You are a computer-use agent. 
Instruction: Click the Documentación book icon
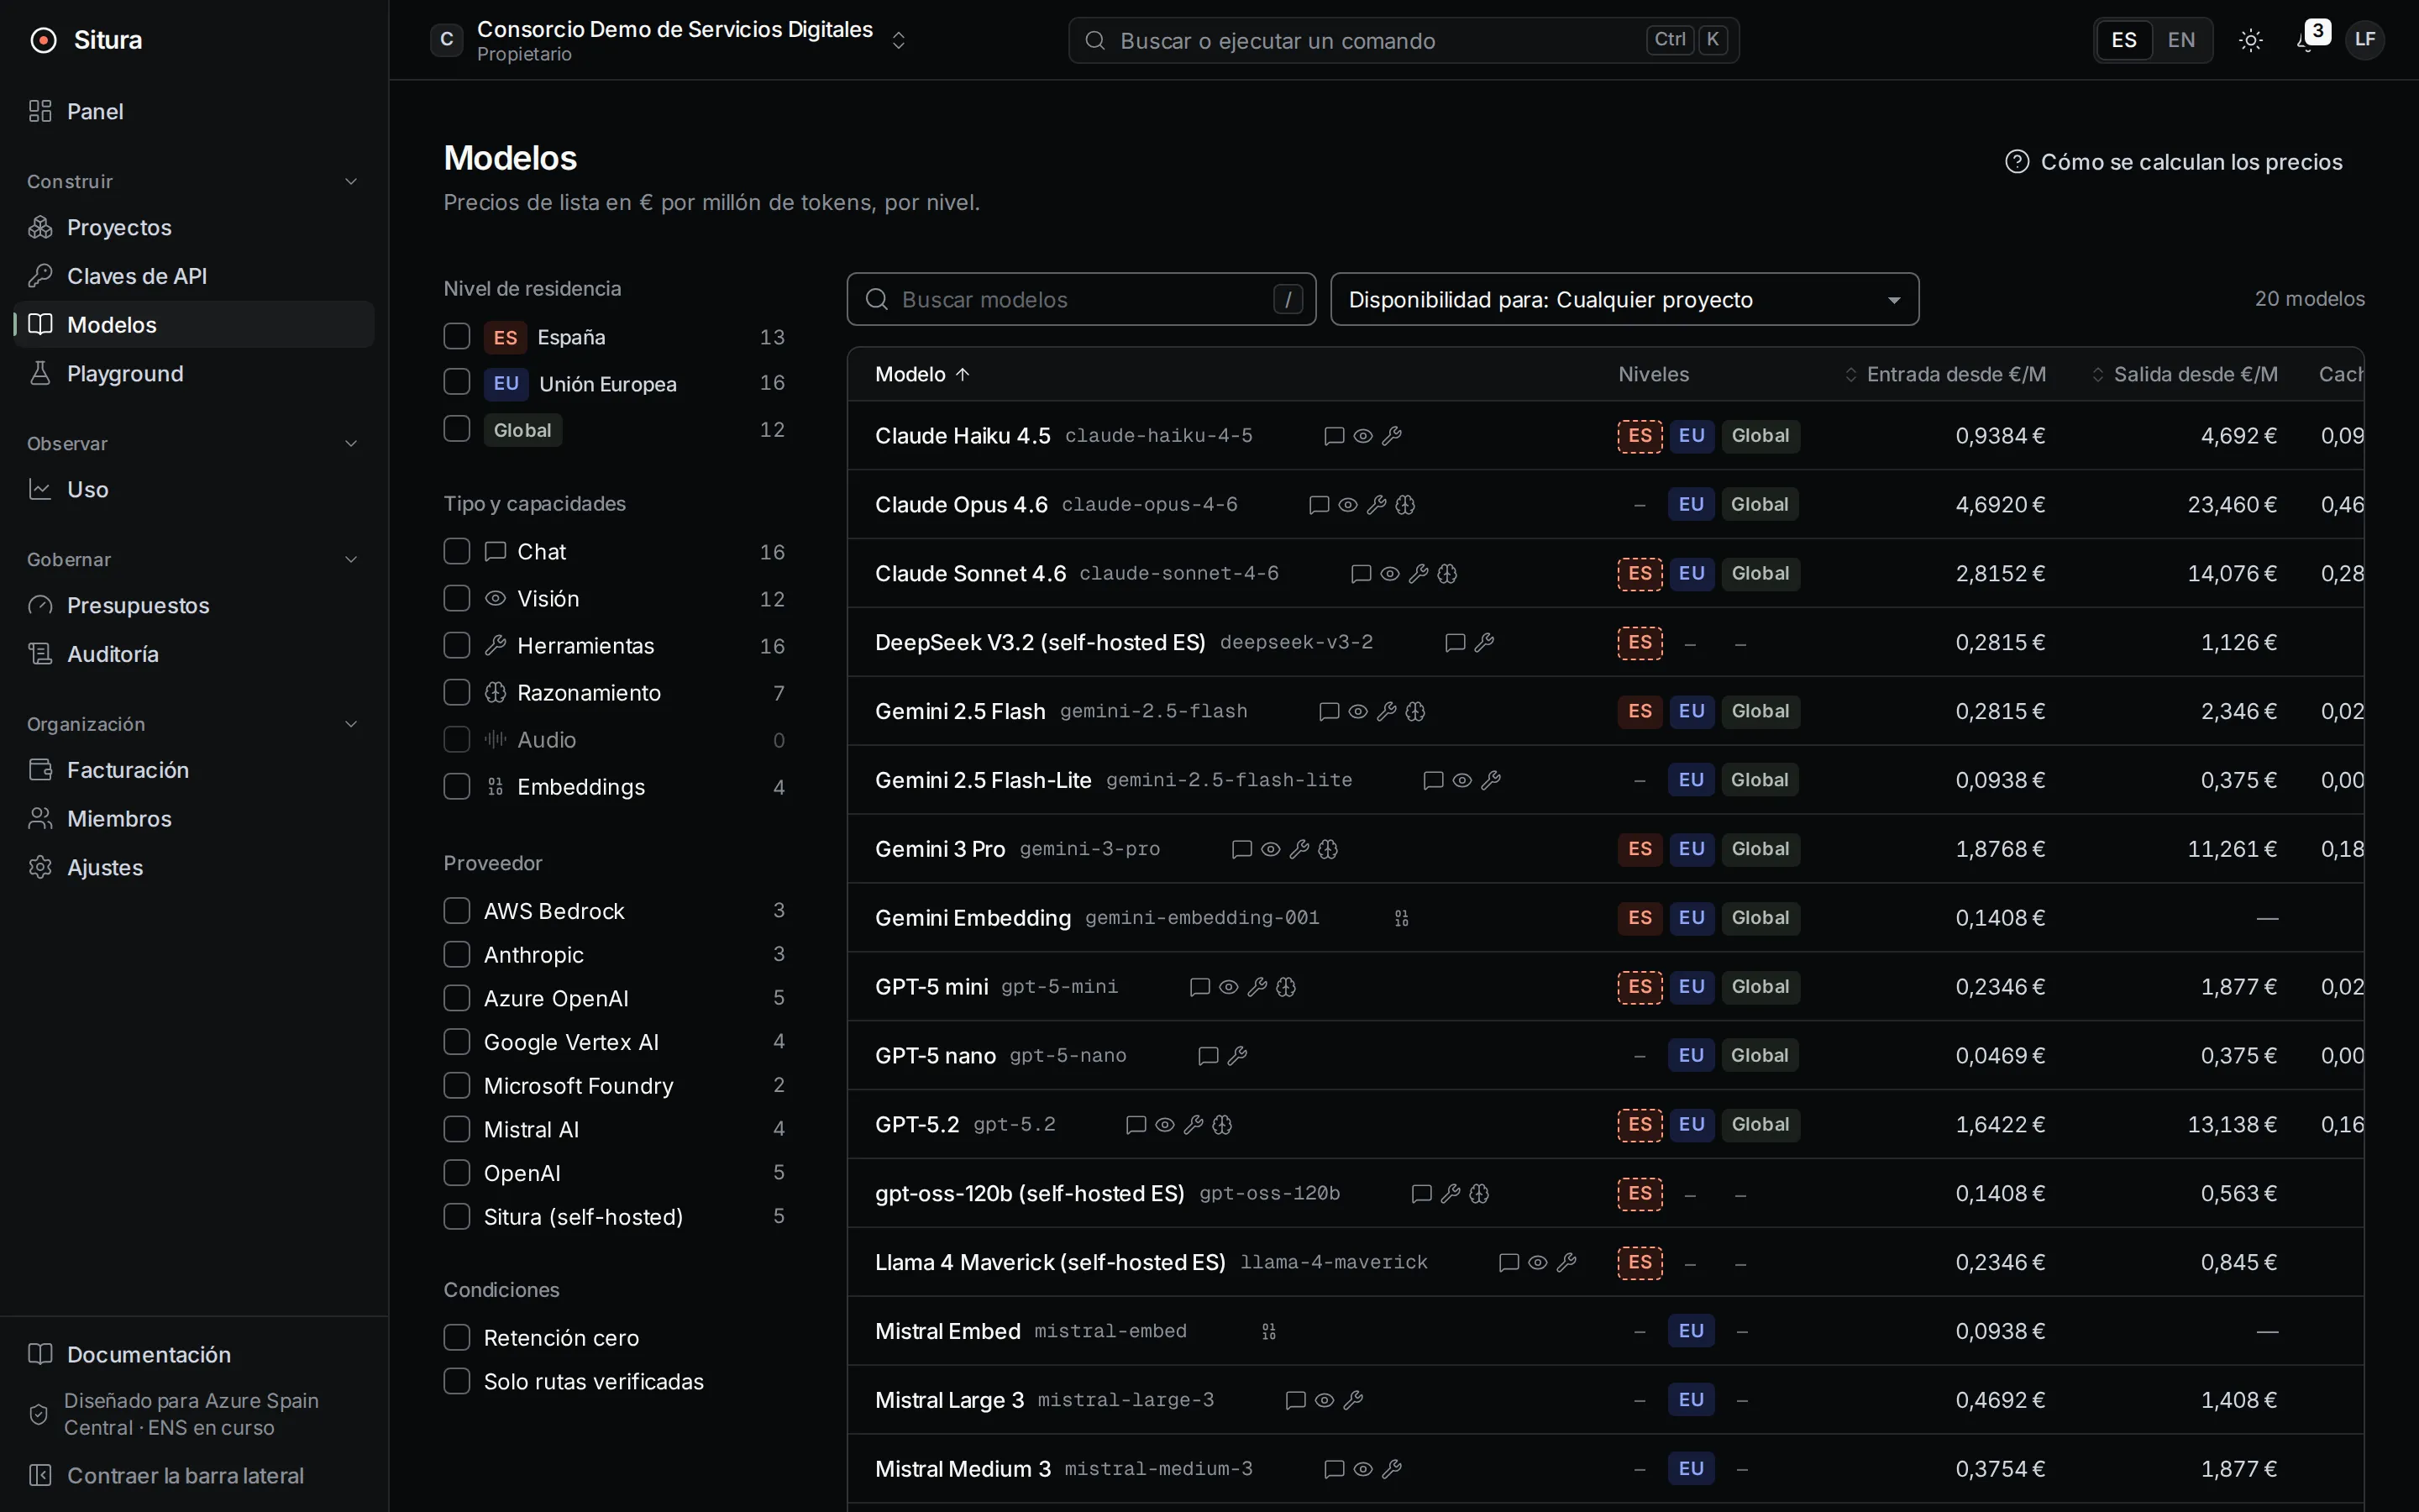pyautogui.click(x=40, y=1354)
